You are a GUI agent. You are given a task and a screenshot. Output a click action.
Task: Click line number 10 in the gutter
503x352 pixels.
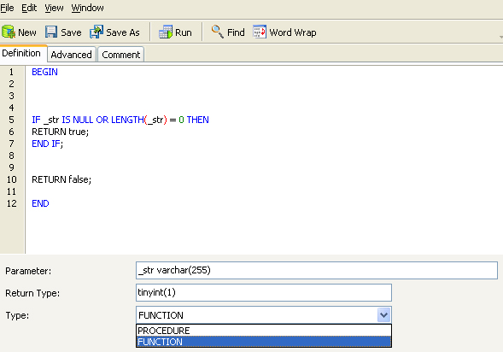tap(12, 179)
